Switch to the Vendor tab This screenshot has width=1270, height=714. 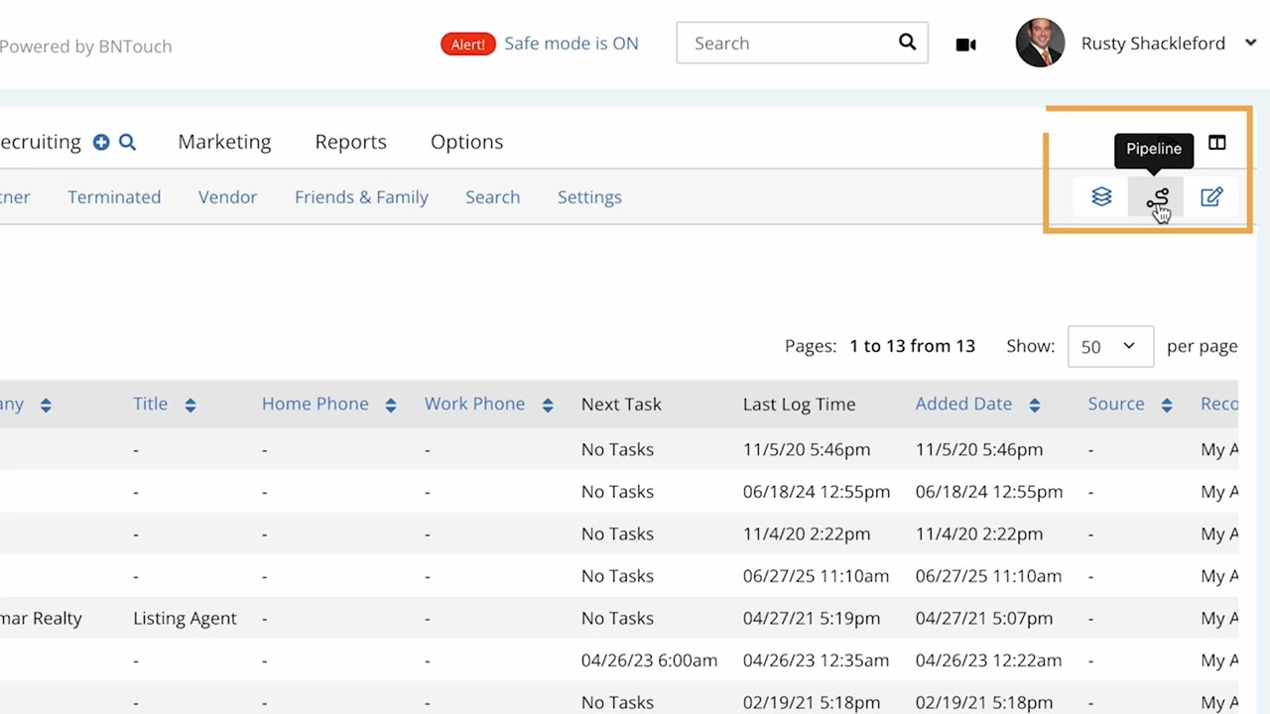227,197
